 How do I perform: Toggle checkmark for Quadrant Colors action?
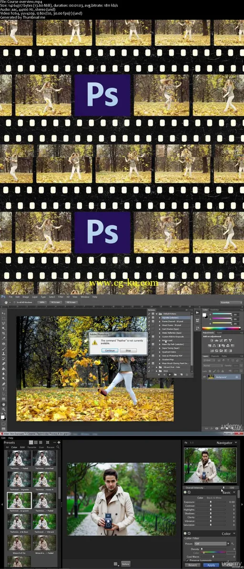point(149,351)
